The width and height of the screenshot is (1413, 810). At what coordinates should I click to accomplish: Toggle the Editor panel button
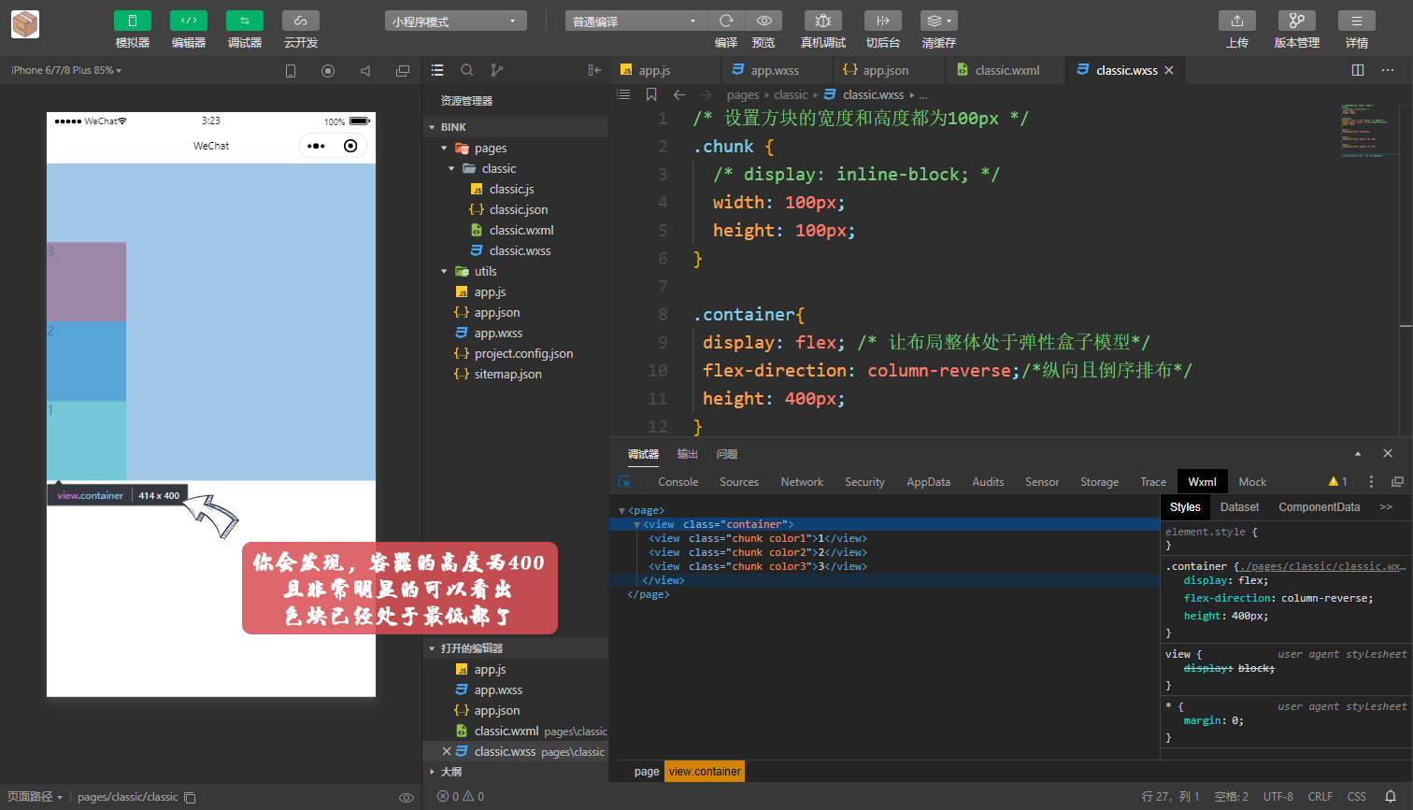point(189,21)
